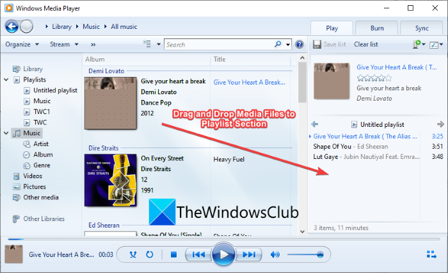
Task: Collapse the Music tree node
Action: coord(6,133)
